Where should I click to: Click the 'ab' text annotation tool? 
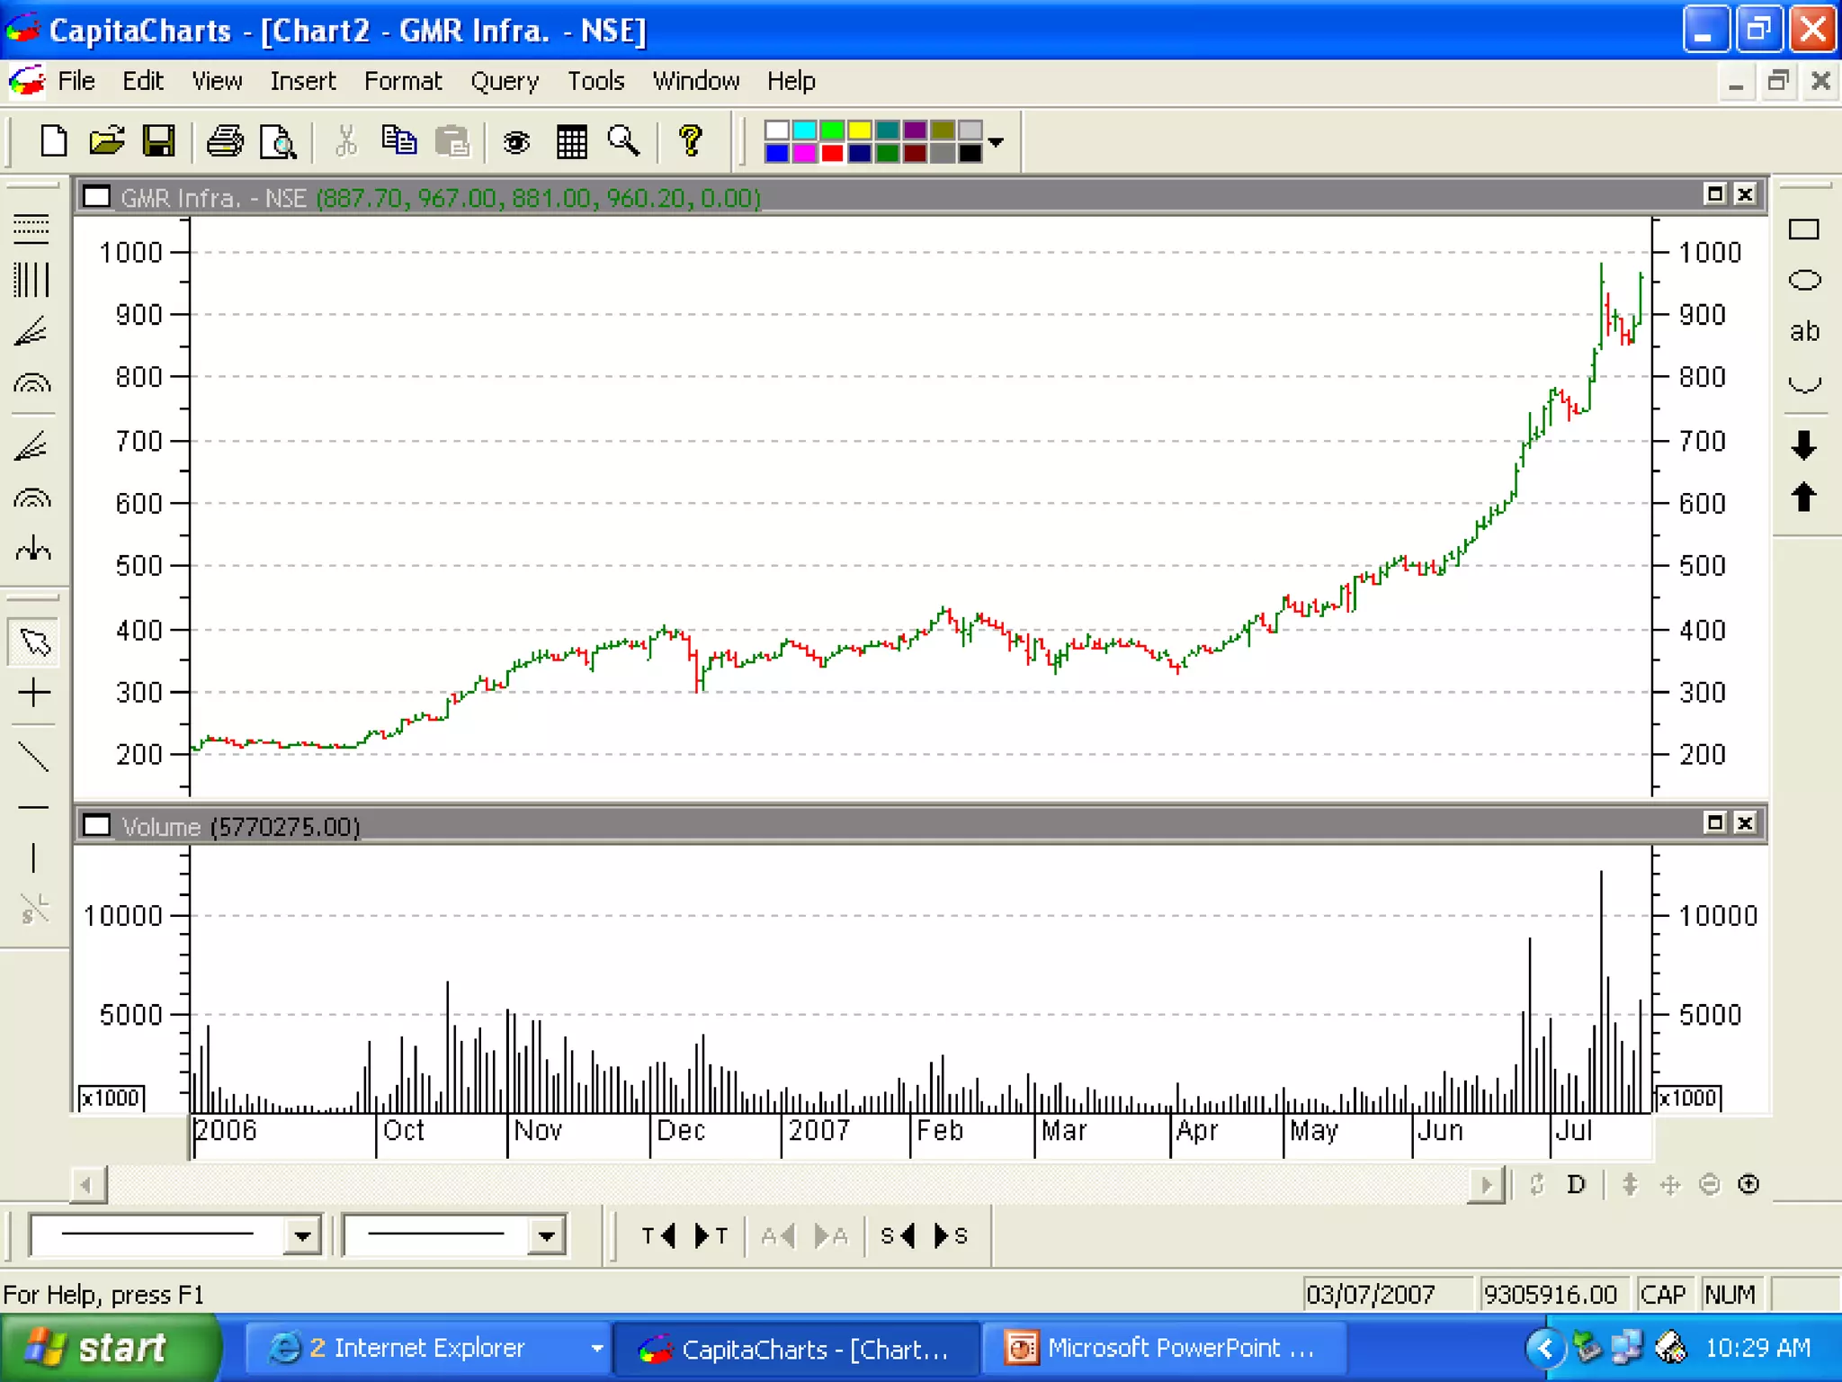pyautogui.click(x=1804, y=331)
